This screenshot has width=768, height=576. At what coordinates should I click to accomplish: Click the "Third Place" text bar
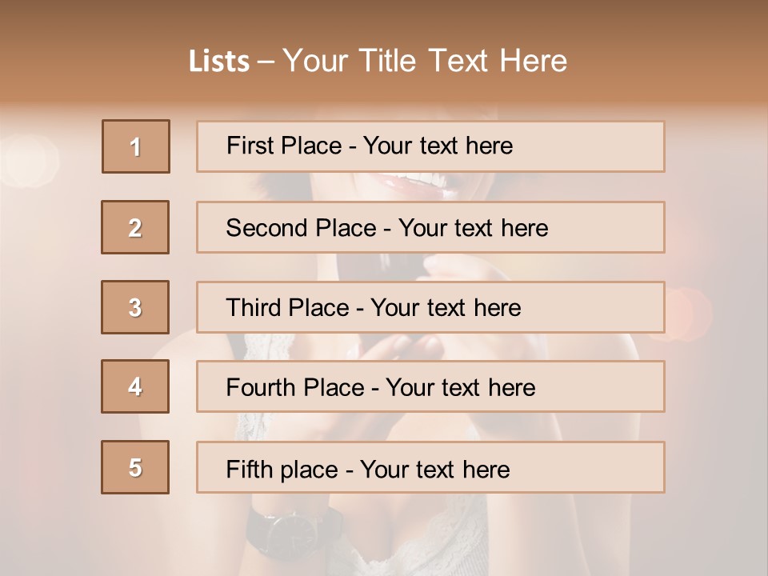point(430,307)
